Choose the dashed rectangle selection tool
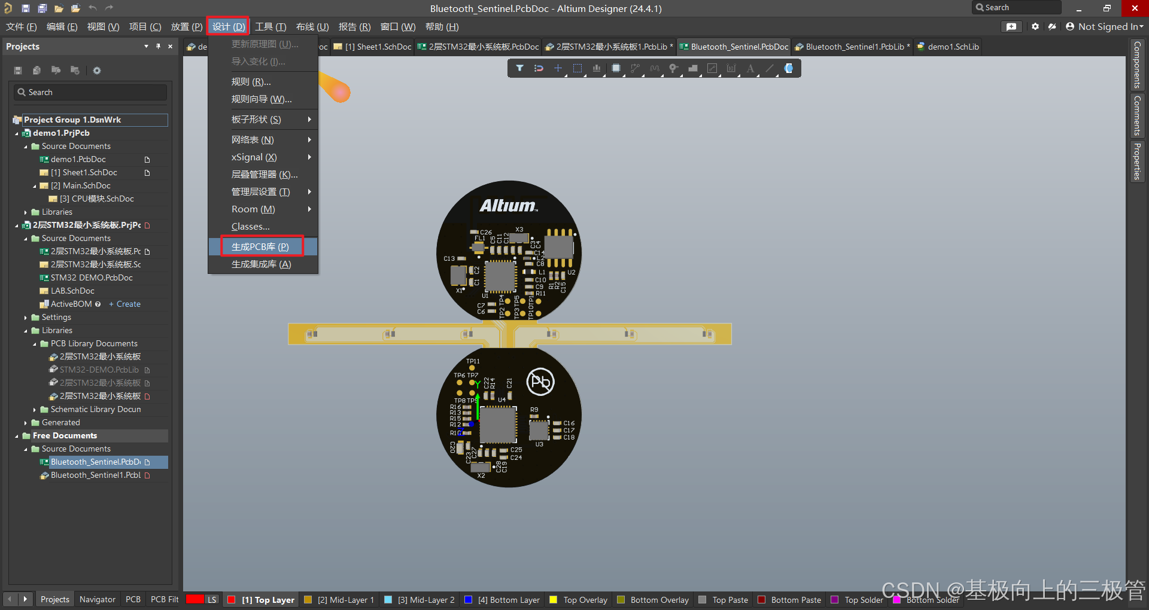Screen dimensions: 1149x610 [x=577, y=68]
